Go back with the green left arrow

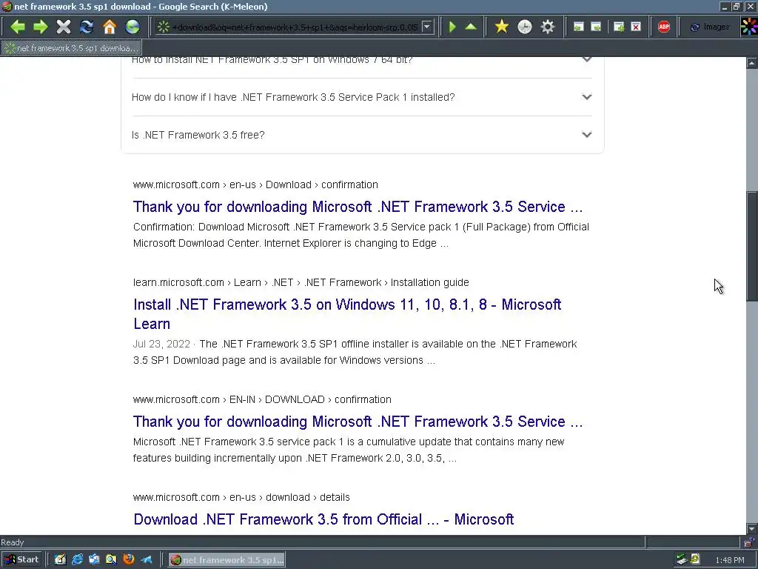18,27
